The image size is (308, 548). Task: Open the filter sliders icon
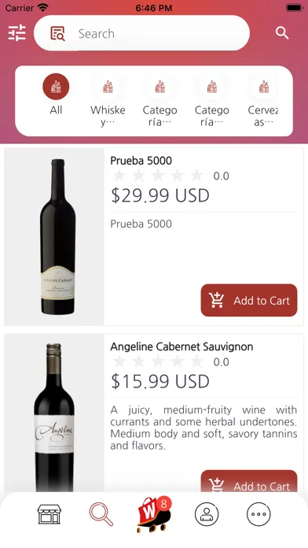pyautogui.click(x=17, y=33)
